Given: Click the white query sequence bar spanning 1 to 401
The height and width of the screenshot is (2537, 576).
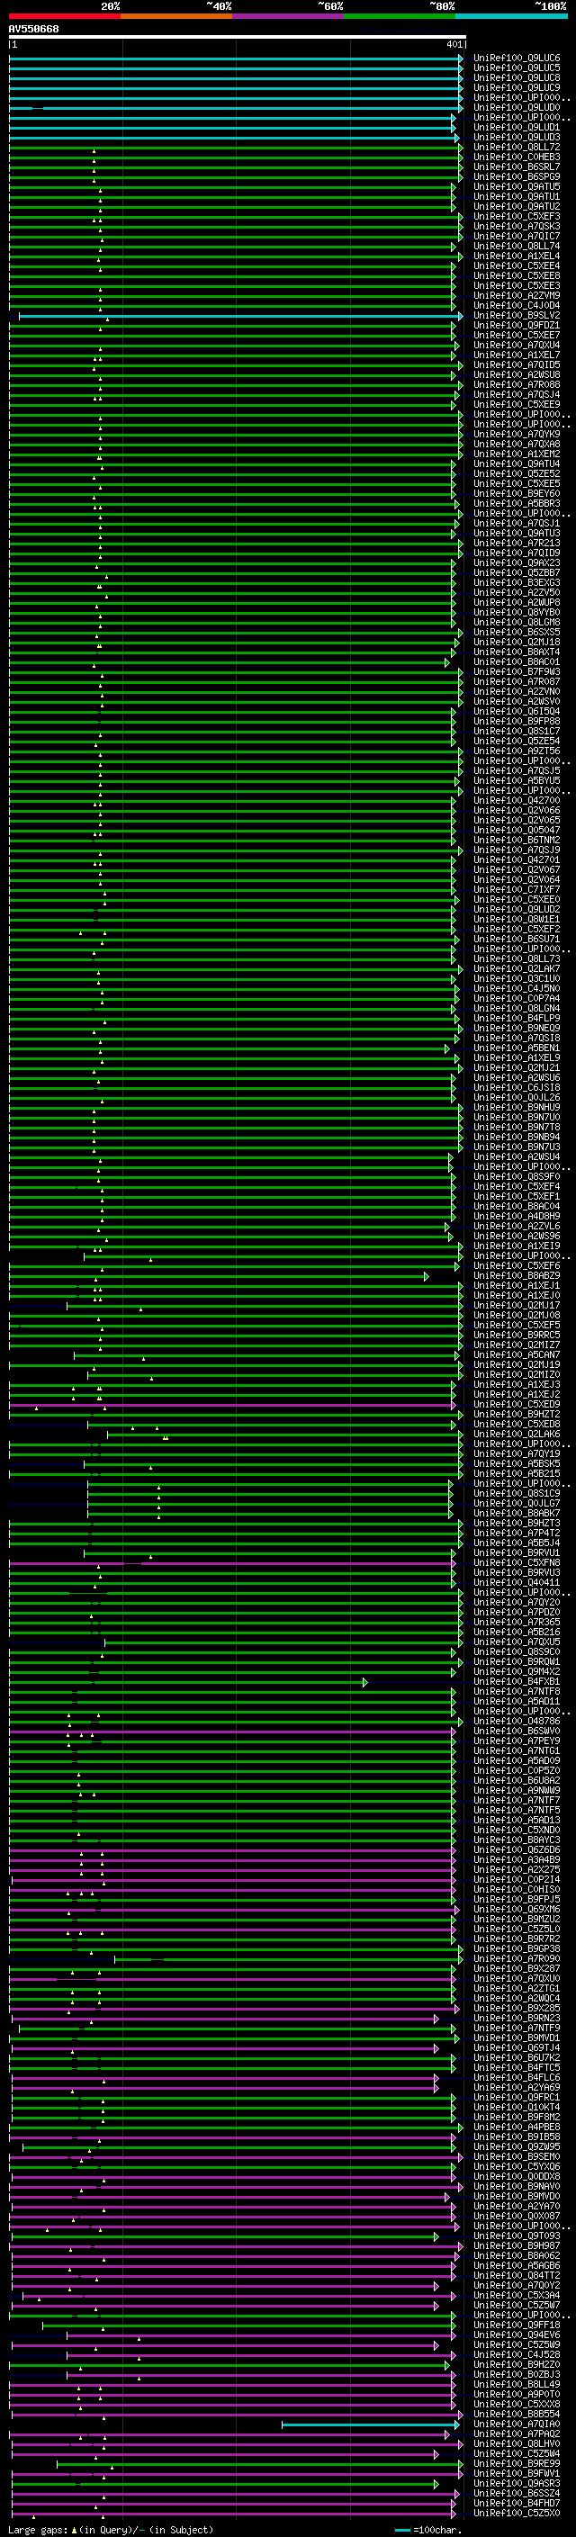Looking at the screenshot, I should coord(238,38).
